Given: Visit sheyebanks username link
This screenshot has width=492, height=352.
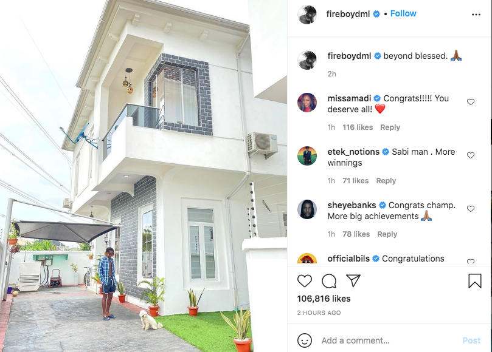Looking at the screenshot, I should [x=352, y=205].
